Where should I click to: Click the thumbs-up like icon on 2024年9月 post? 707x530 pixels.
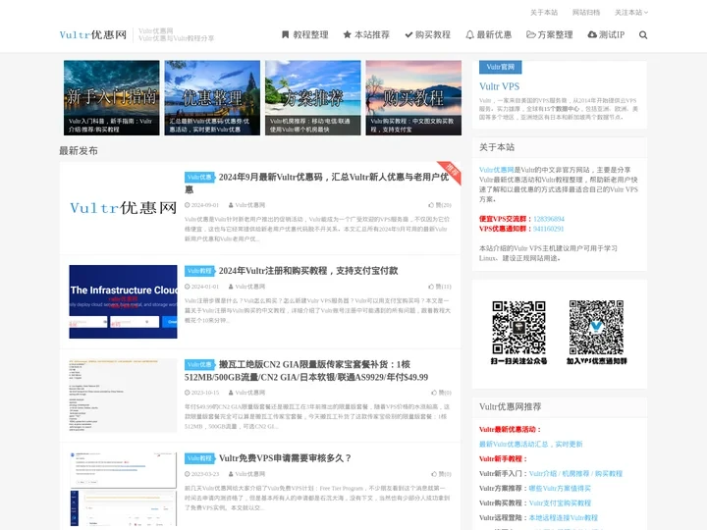(x=431, y=205)
